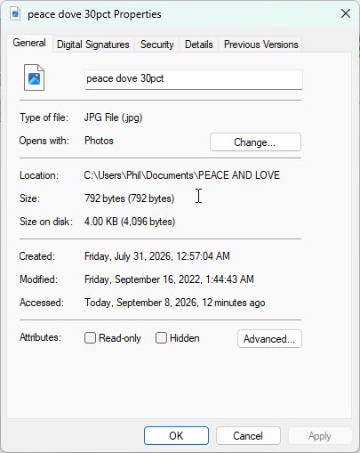Click the 'Attributes:' label
Screen dimensions: 360x453
[40, 337]
